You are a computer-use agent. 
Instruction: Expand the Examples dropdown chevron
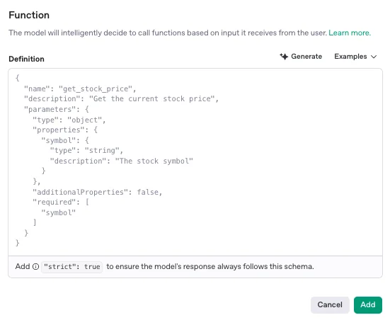(374, 57)
